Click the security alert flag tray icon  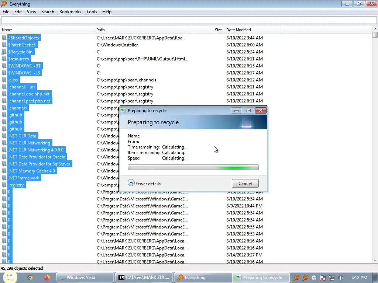(x=323, y=278)
